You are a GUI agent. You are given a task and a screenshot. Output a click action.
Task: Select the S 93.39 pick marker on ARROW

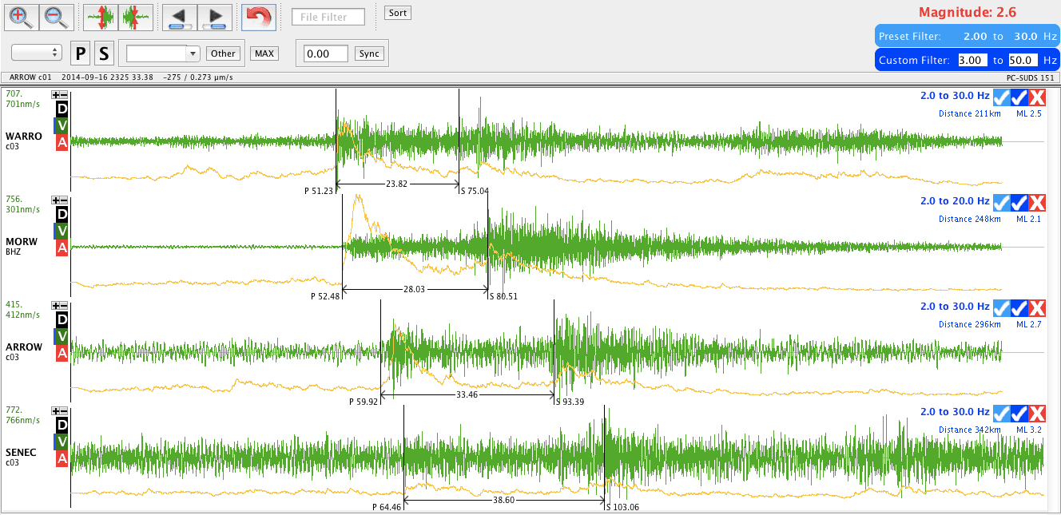570,402
